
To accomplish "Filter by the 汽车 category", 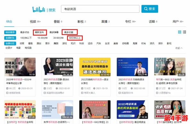I will [x=99, y=43].
